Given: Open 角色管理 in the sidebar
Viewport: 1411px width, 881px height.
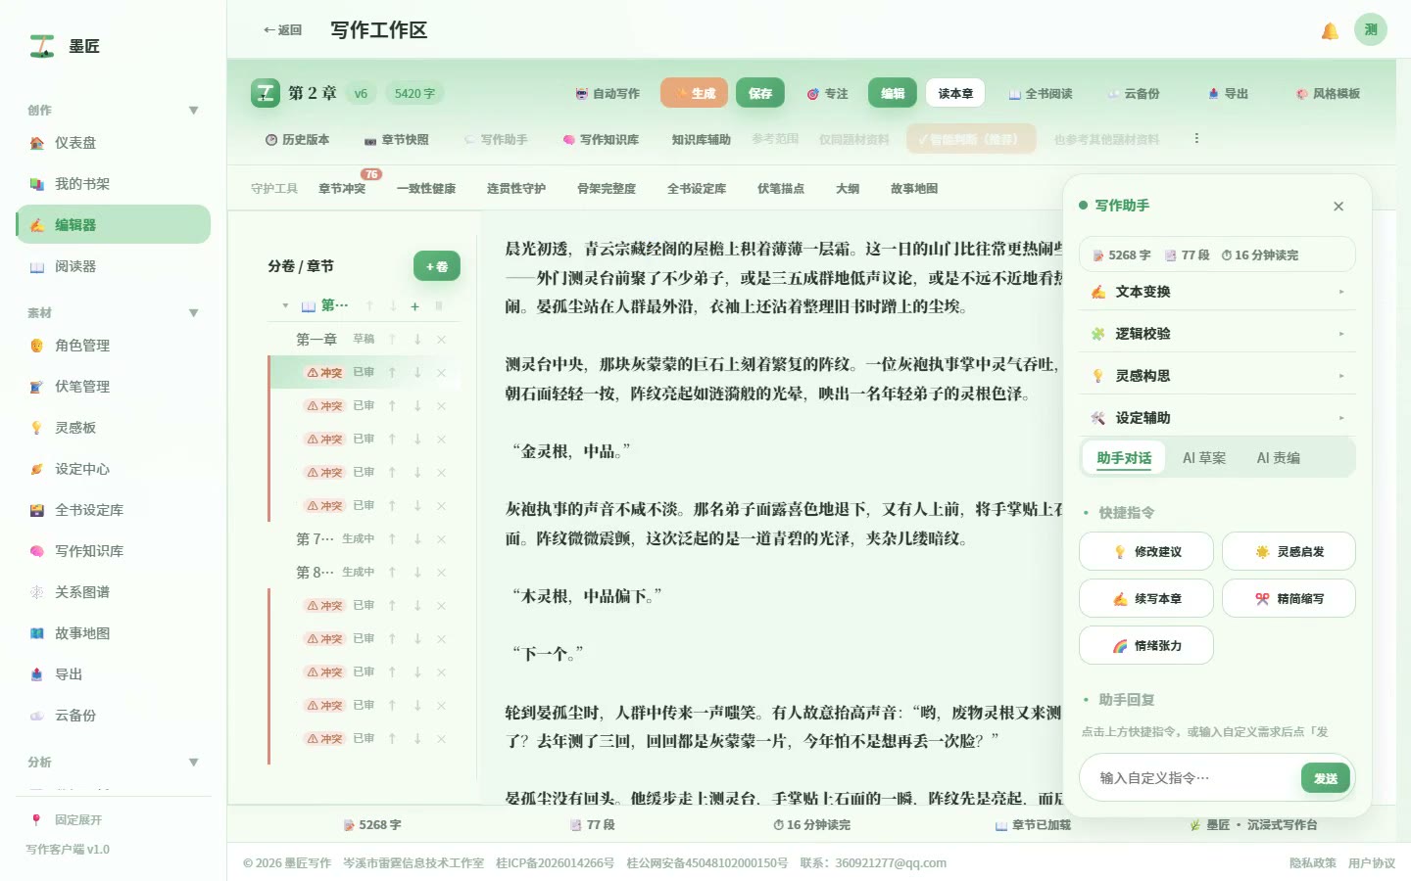Looking at the screenshot, I should click(x=113, y=346).
